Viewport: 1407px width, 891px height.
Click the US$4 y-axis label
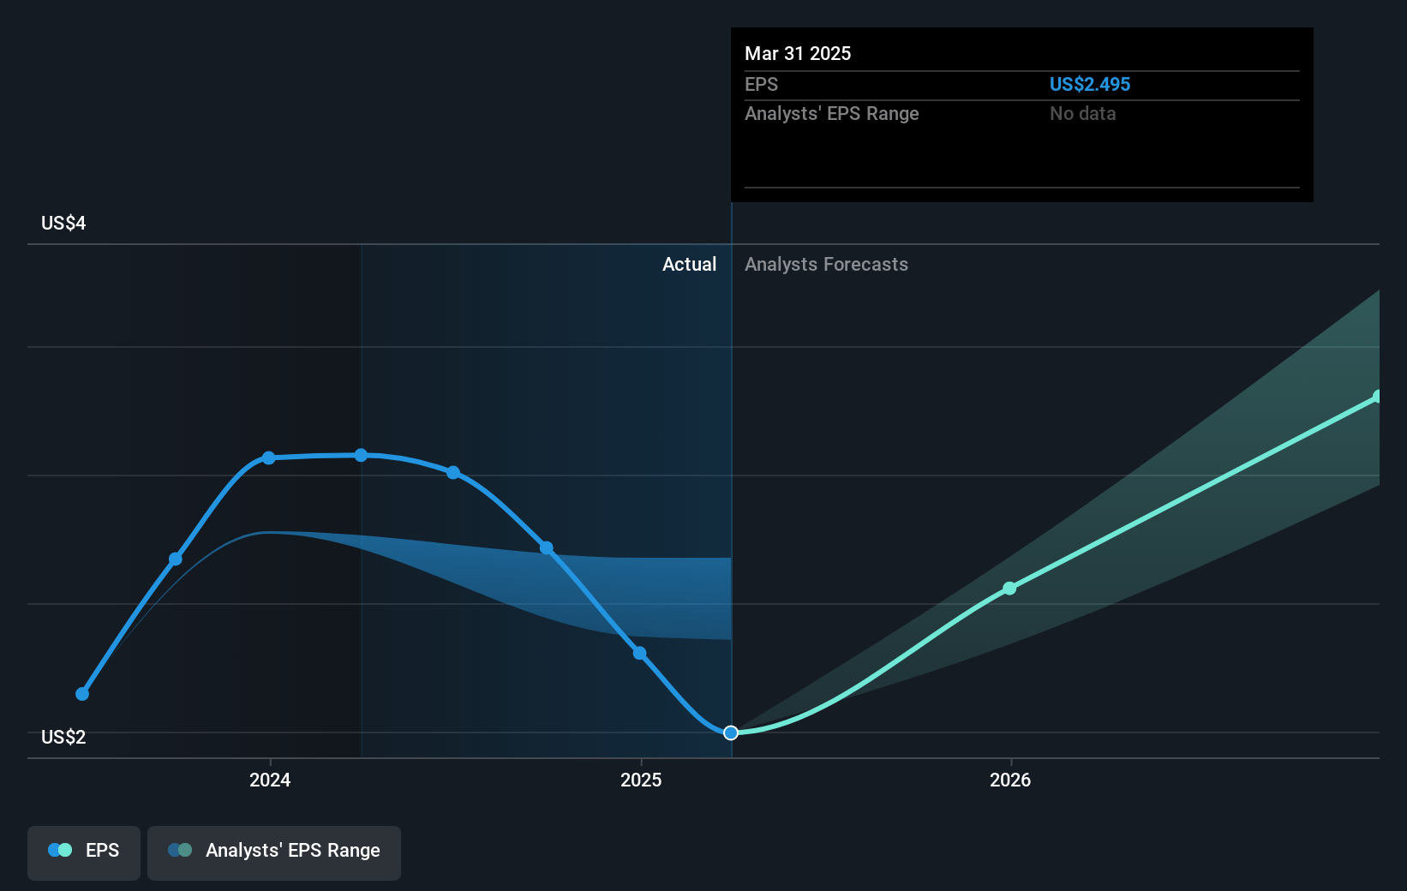pos(63,223)
